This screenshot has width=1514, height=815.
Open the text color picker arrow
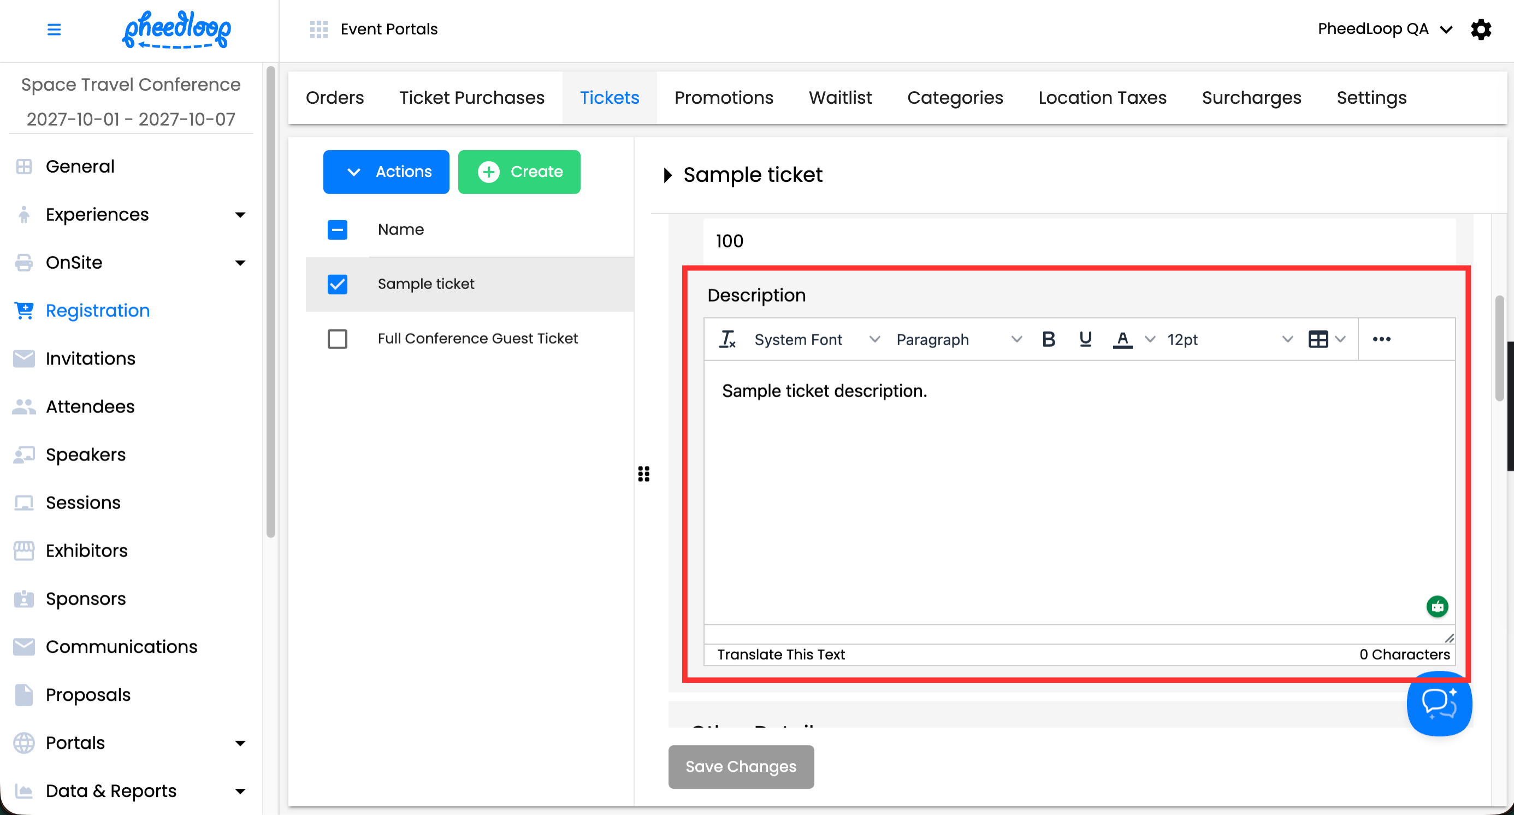(1150, 339)
